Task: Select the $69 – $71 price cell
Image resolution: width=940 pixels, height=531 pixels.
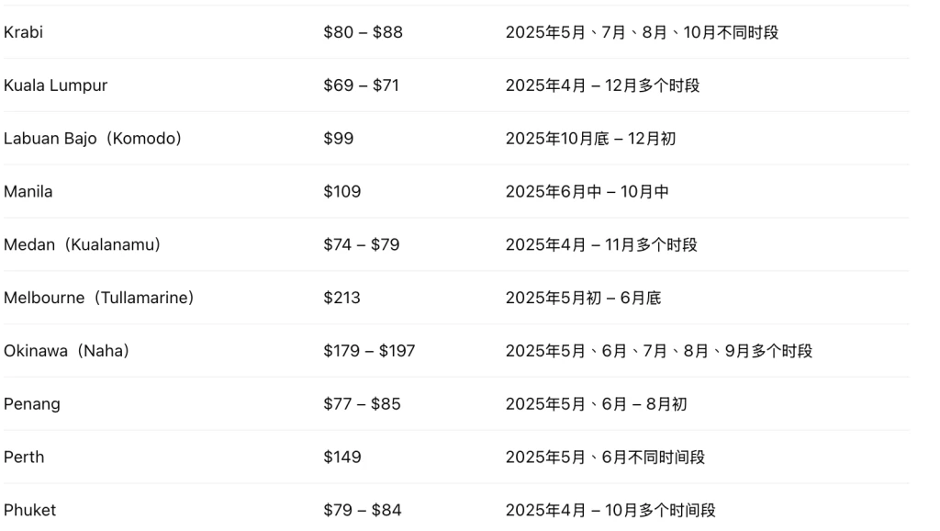Action: [x=361, y=85]
